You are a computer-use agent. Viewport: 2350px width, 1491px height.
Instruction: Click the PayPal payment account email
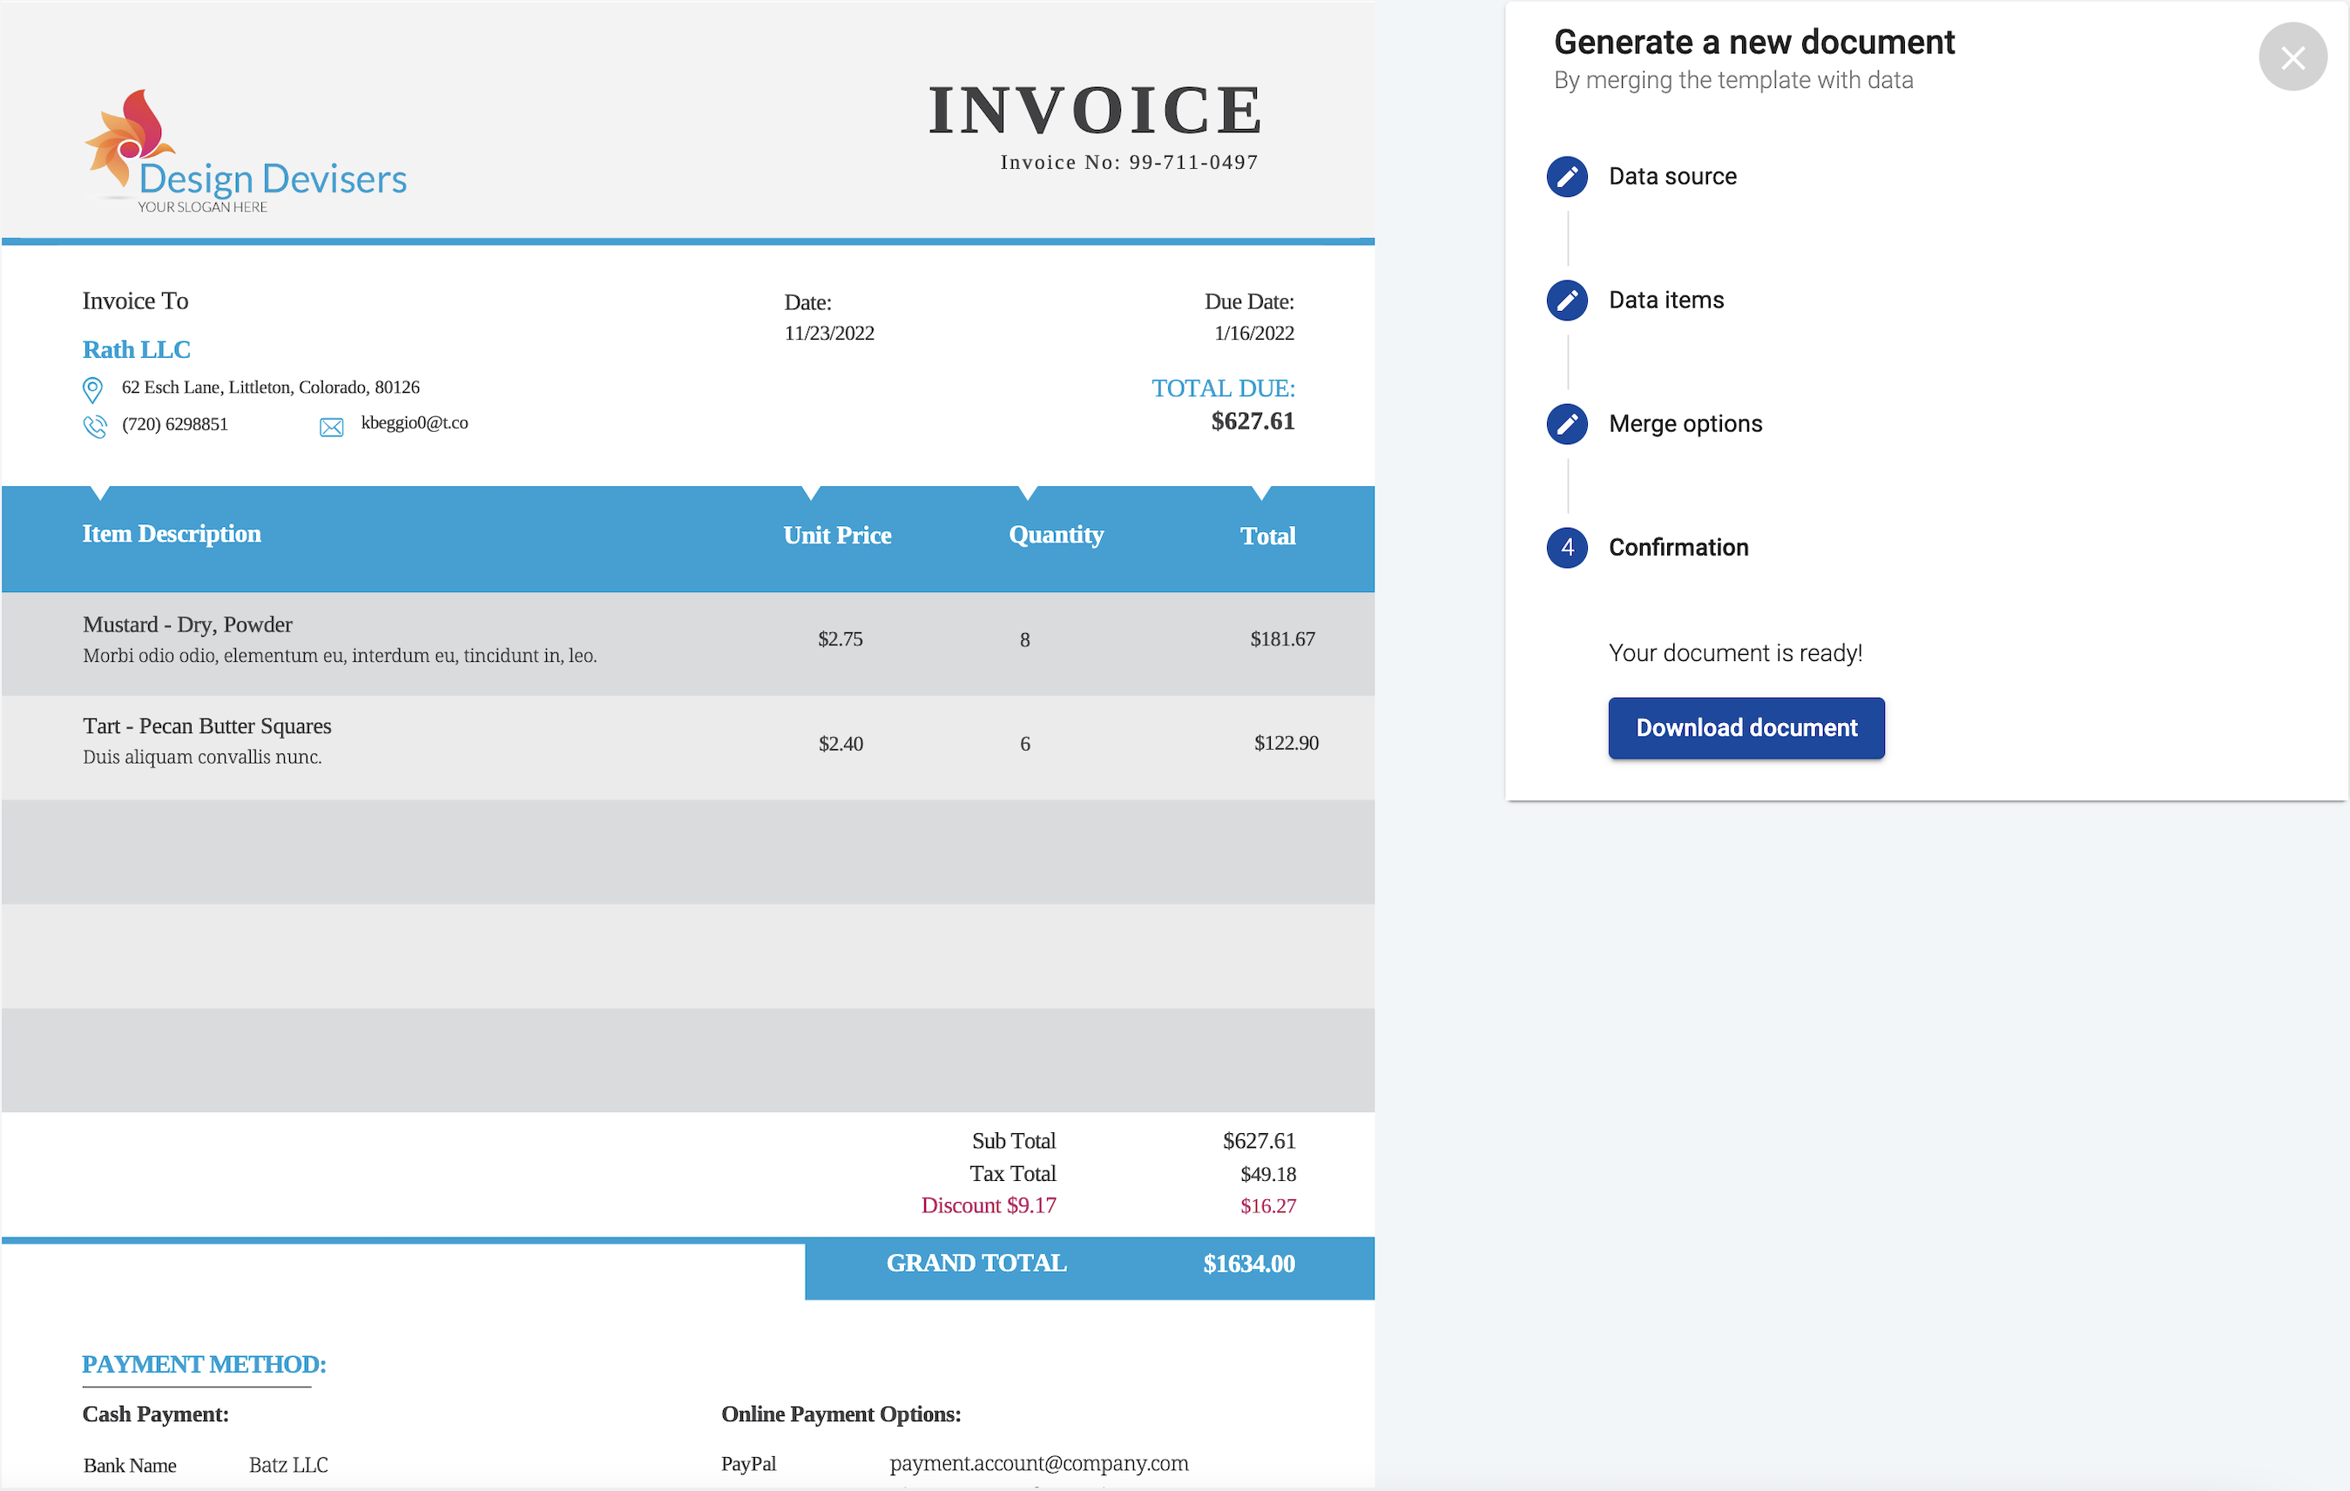[x=1038, y=1464]
